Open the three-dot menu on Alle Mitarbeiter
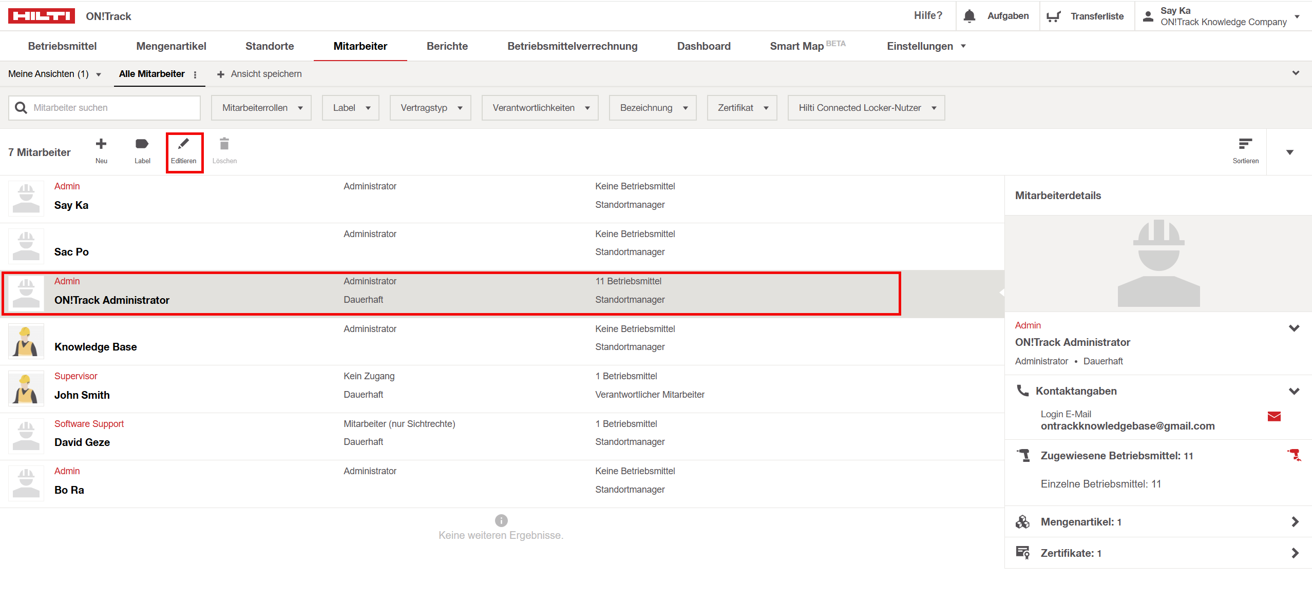 195,74
